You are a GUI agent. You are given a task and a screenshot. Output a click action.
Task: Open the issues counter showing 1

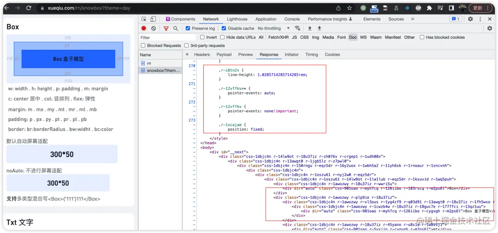[x=456, y=19]
